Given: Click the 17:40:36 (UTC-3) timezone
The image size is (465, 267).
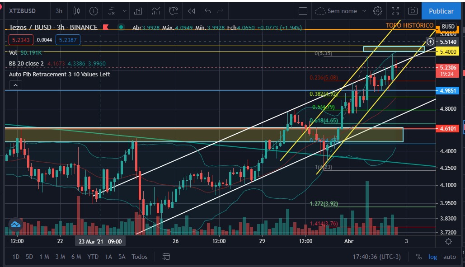Looking at the screenshot, I should pyautogui.click(x=376, y=257).
